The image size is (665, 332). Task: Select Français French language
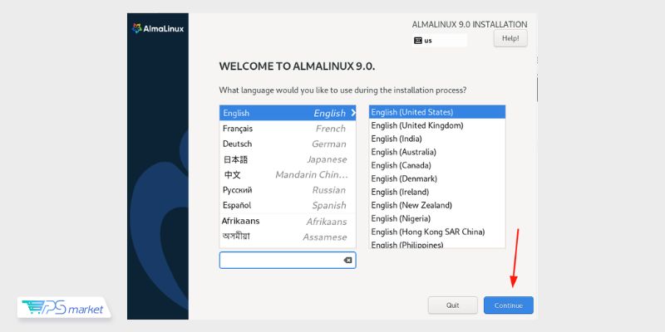(x=288, y=129)
